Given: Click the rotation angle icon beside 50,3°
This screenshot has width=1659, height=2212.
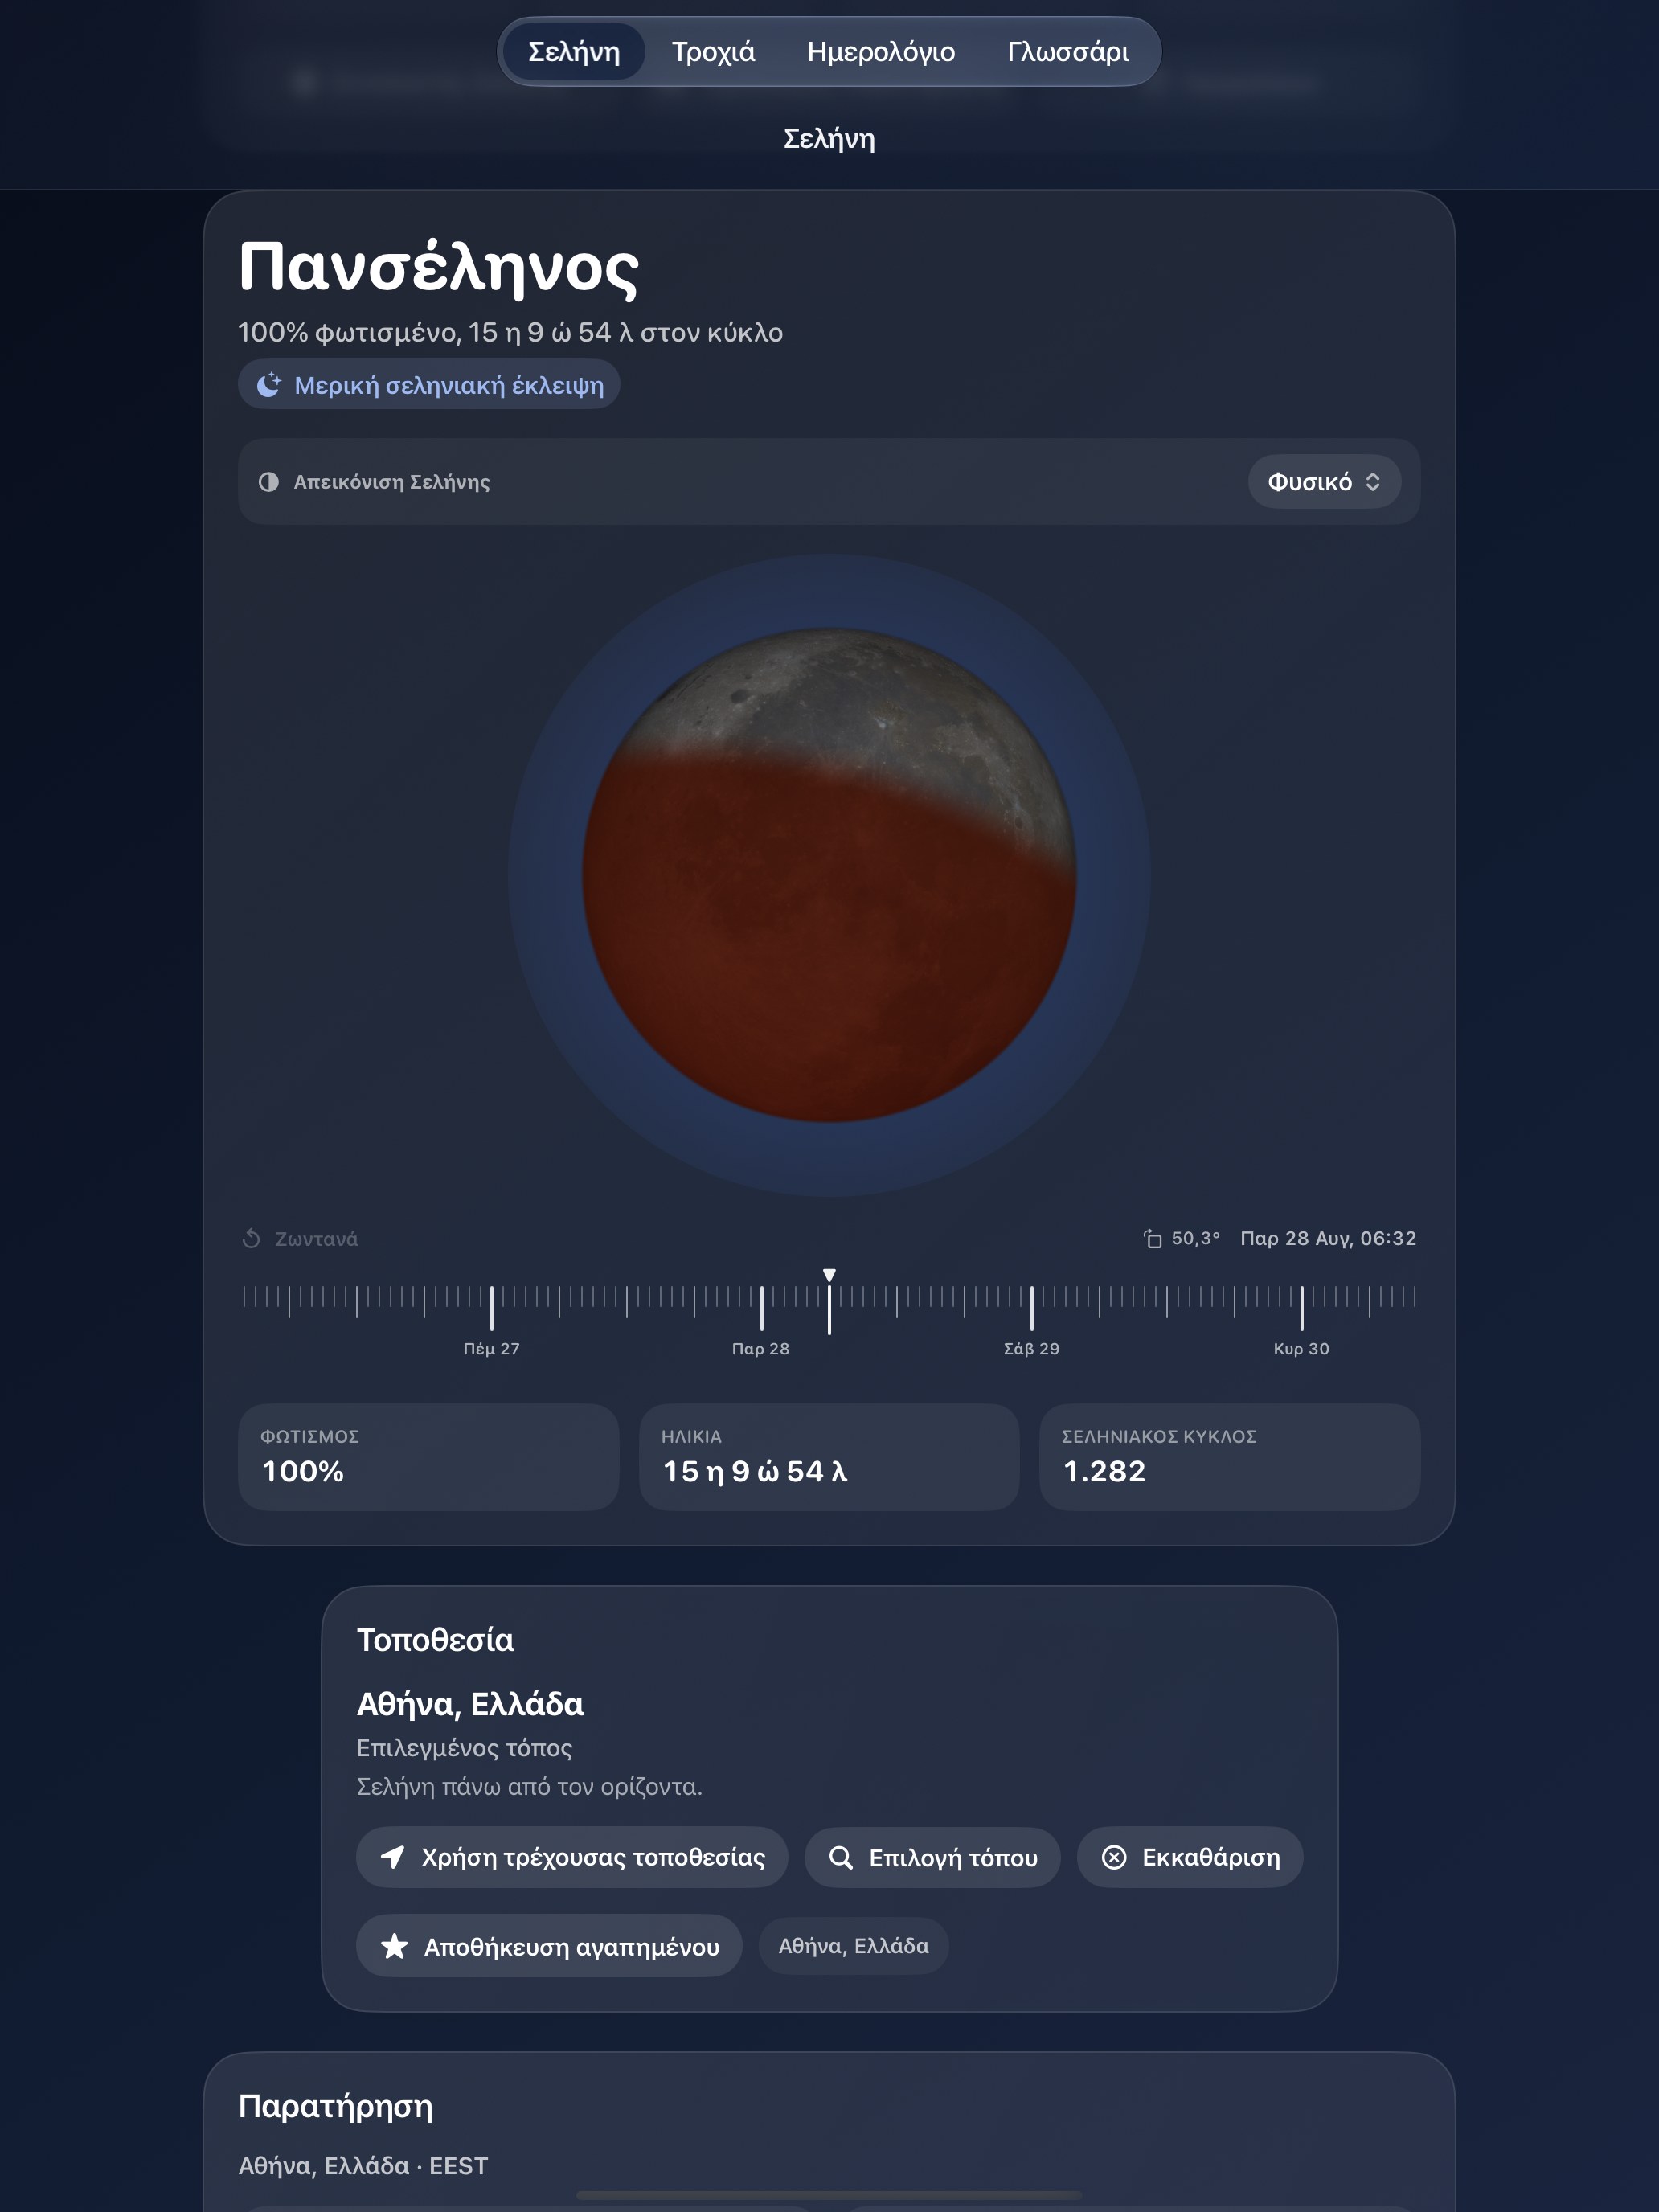Looking at the screenshot, I should (x=1152, y=1239).
